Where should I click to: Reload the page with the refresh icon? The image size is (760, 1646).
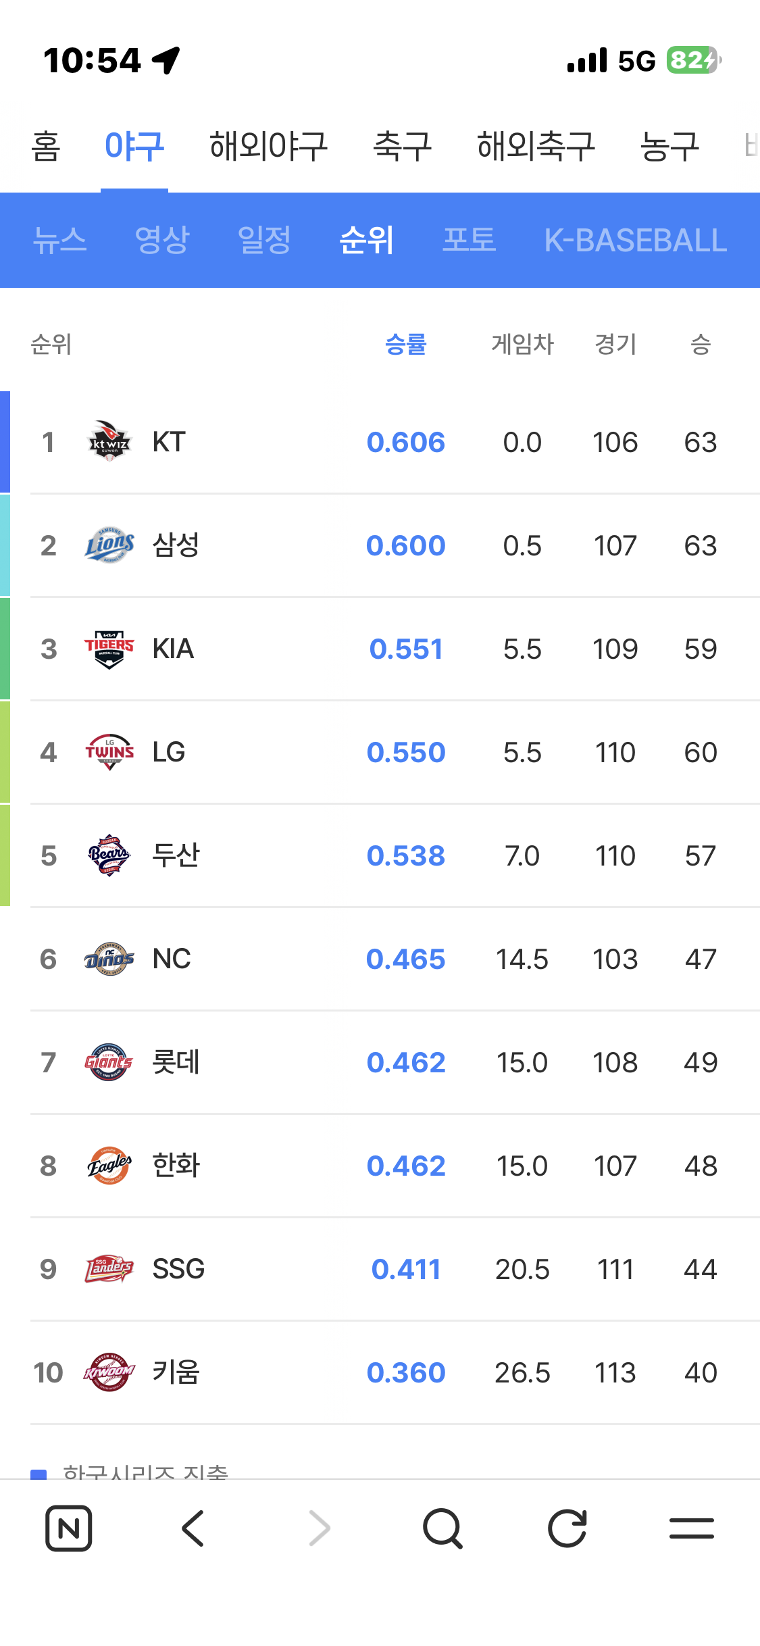[x=567, y=1528]
